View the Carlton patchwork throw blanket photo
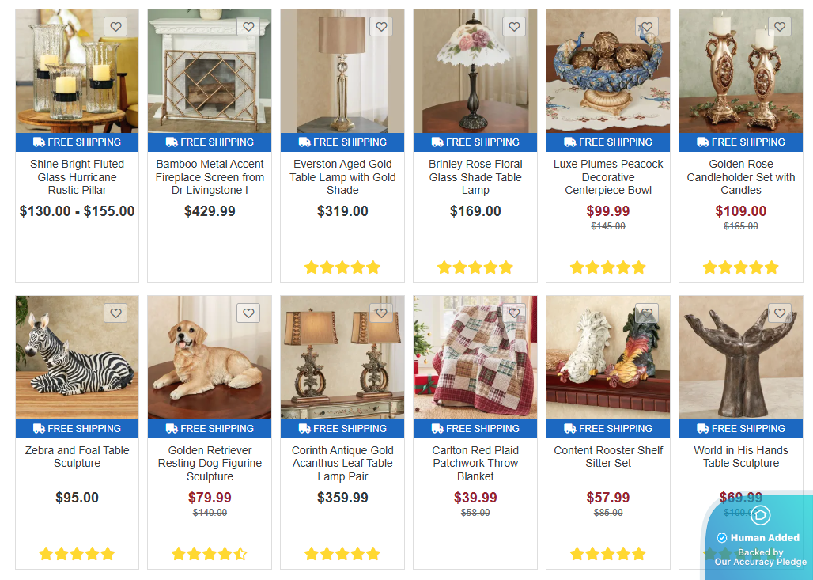 pos(475,358)
